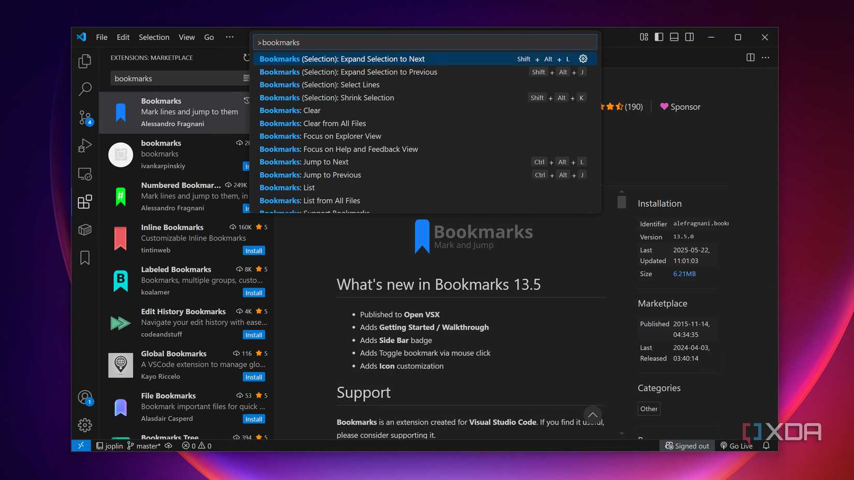This screenshot has height=480, width=854.
Task: Toggle the Panel layout button
Action: 674,37
